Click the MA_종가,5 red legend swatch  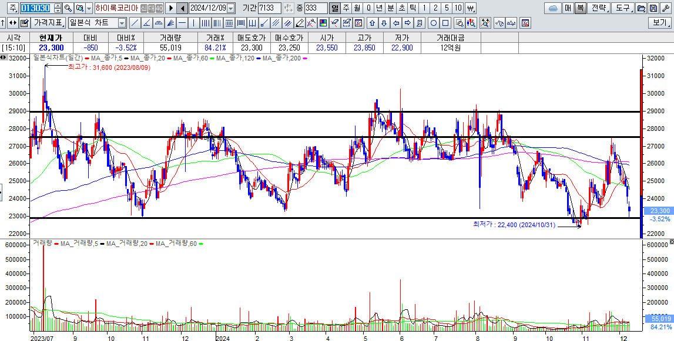[x=88, y=58]
